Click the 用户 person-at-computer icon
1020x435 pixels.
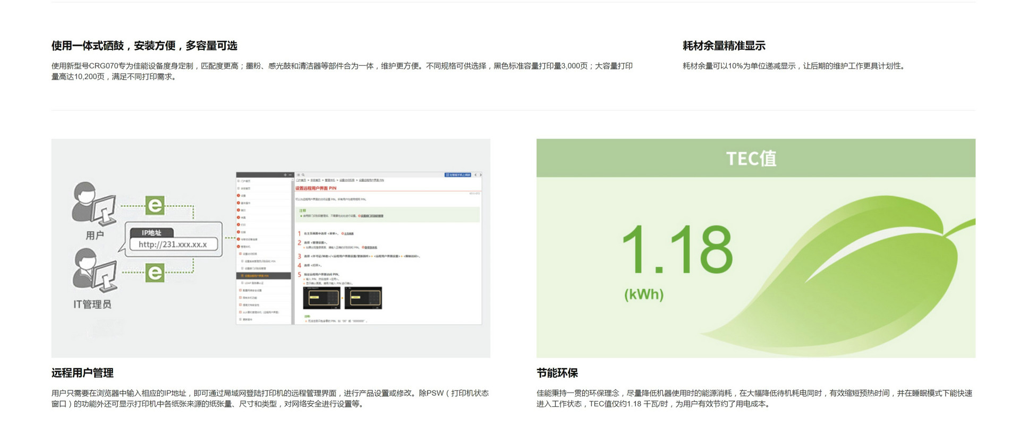pyautogui.click(x=93, y=204)
